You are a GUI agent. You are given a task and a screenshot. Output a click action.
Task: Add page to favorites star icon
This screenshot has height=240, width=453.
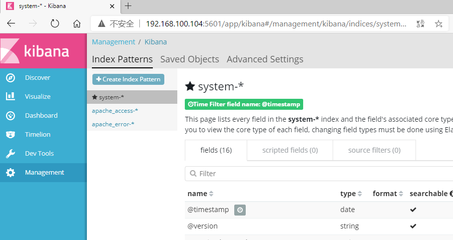(439, 23)
